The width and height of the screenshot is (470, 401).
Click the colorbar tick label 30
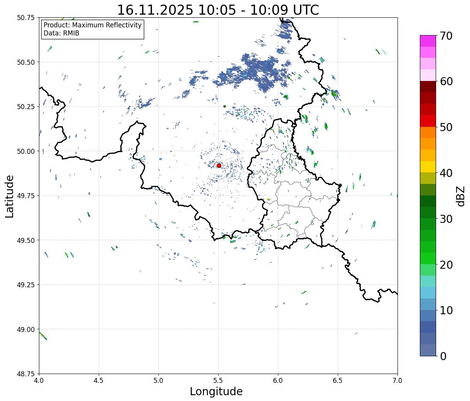[446, 219]
